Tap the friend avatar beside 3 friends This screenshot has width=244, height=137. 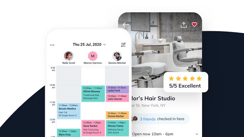pos(135,119)
